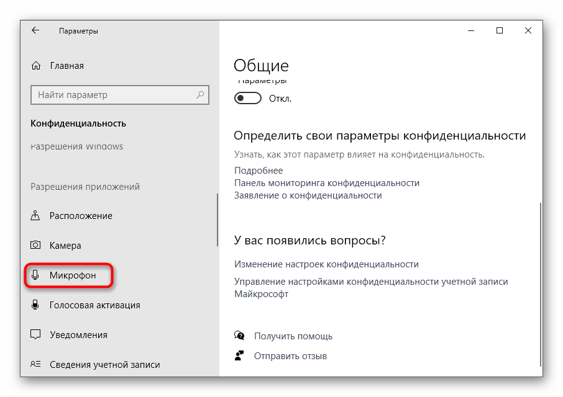The image size is (563, 397).
Task: Click the search magnifier icon
Action: 200,95
